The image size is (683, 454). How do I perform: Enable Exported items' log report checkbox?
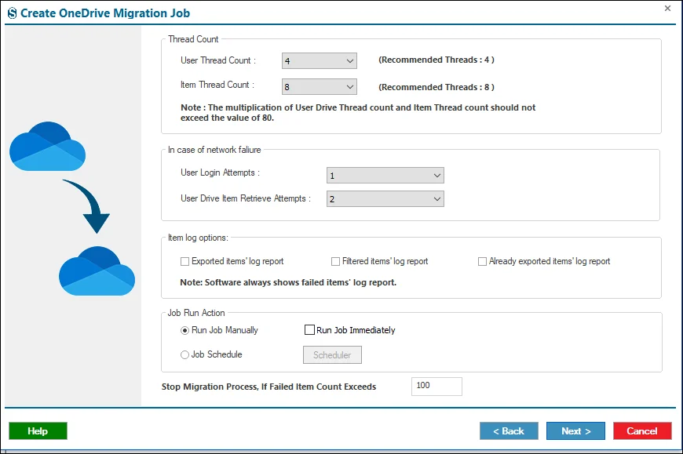click(184, 261)
